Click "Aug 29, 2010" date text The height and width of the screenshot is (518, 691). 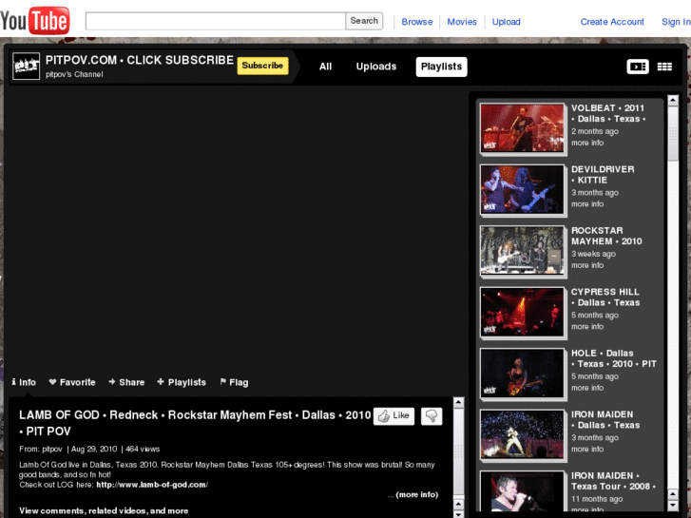point(94,449)
